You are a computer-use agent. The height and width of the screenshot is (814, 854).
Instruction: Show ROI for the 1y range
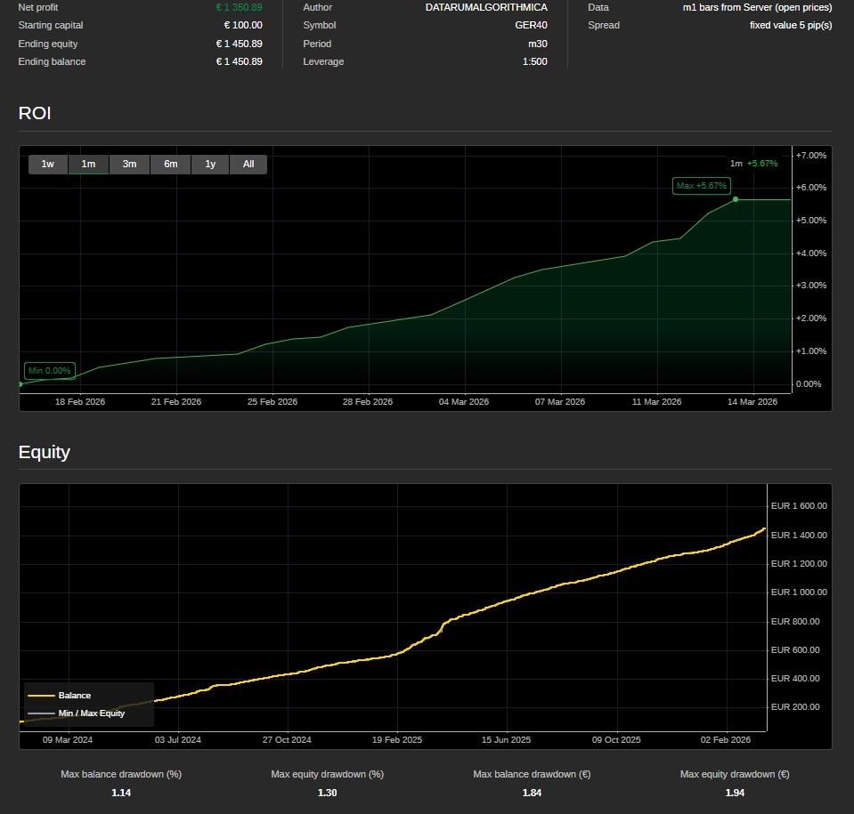coord(210,164)
